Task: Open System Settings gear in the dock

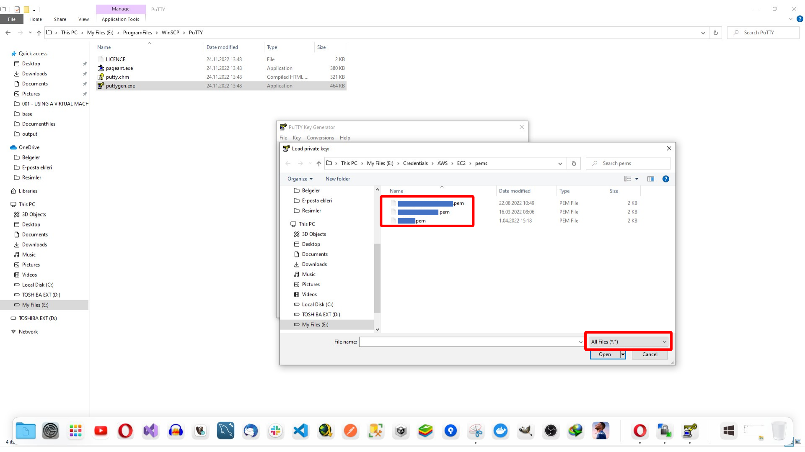Action: click(51, 431)
